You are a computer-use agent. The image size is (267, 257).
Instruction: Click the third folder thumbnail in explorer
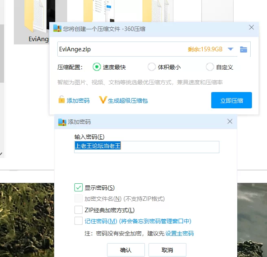pos(158,11)
